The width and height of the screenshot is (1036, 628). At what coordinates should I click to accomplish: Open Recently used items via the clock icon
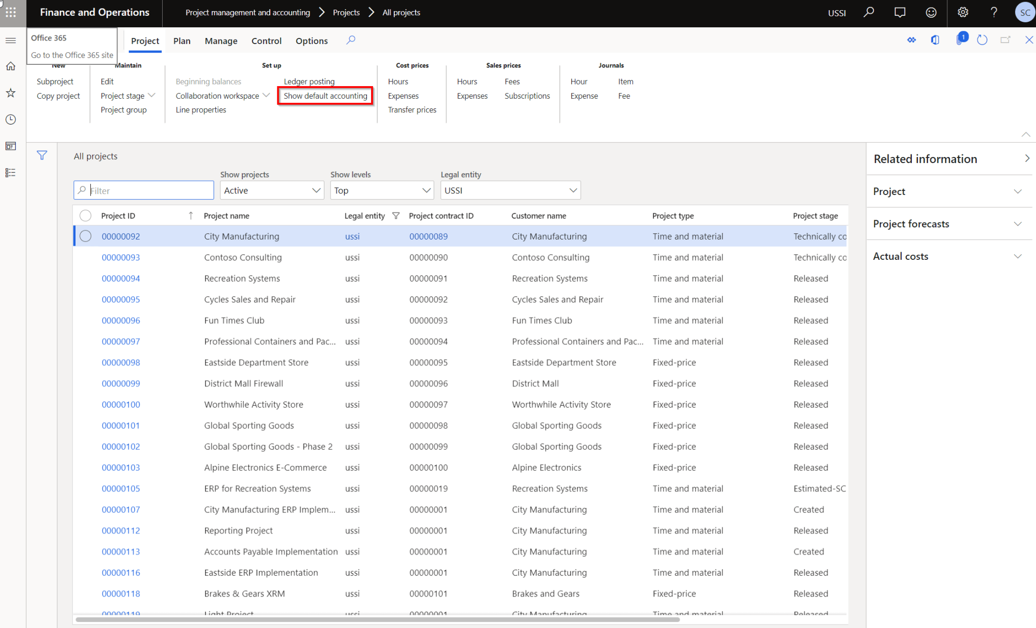11,120
